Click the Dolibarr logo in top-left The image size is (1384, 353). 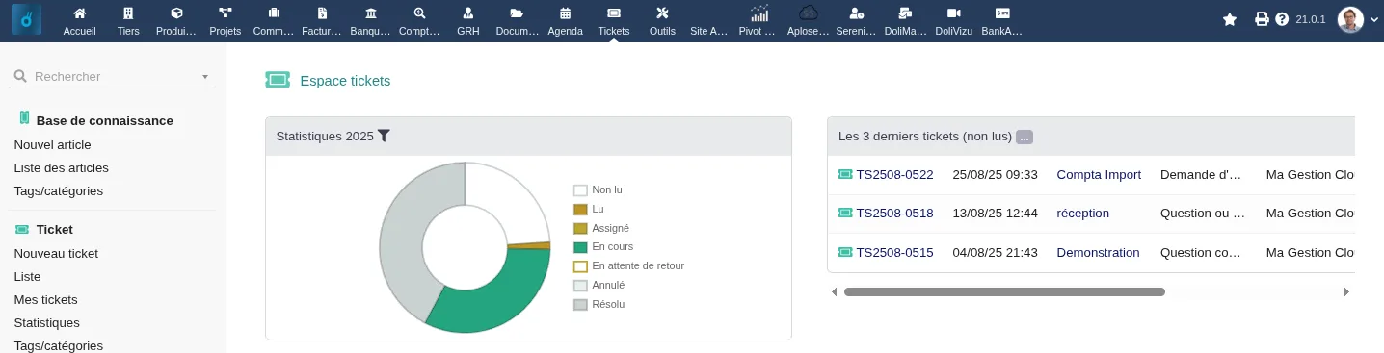coord(27,19)
